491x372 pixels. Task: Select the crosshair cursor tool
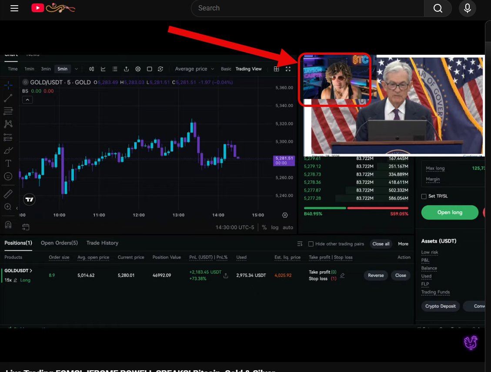[x=8, y=85]
